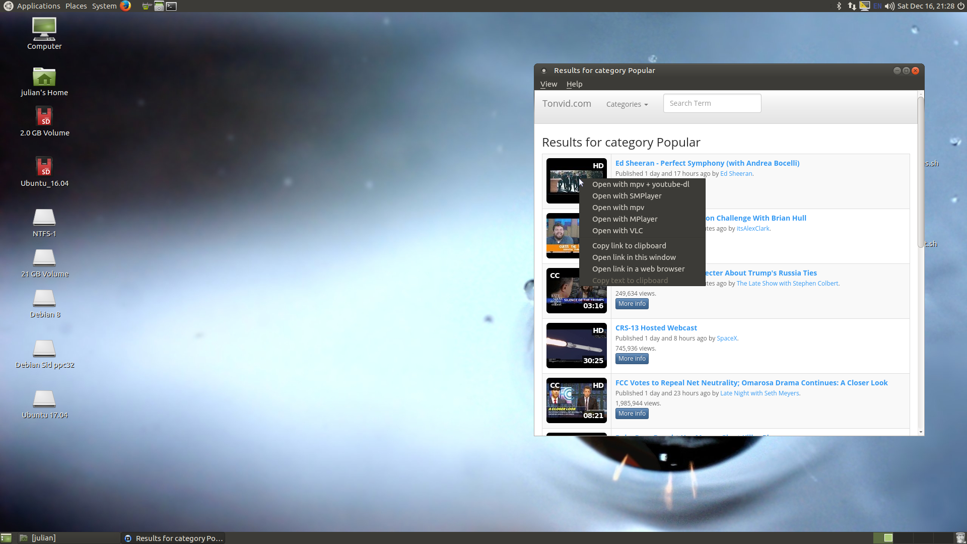The height and width of the screenshot is (544, 967).
Task: Click the FCC Net Neutrality video thumbnail
Action: [x=576, y=400]
